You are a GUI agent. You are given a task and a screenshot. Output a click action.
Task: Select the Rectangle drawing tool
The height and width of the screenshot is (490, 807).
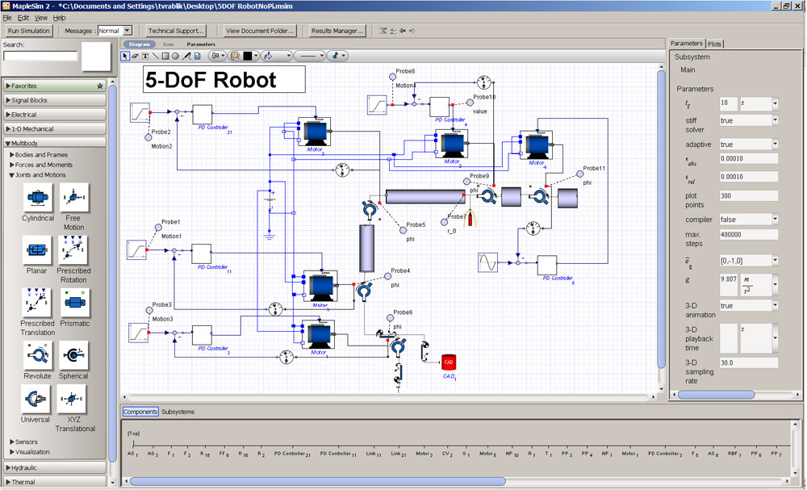(x=165, y=56)
